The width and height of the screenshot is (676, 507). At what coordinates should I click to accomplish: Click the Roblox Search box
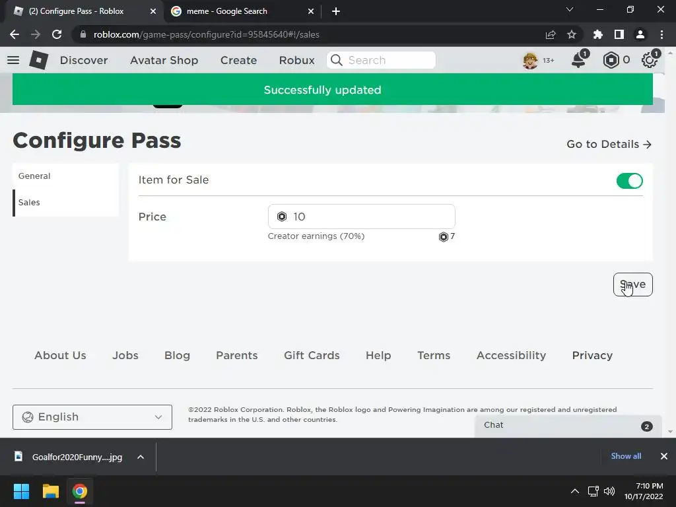click(x=381, y=60)
